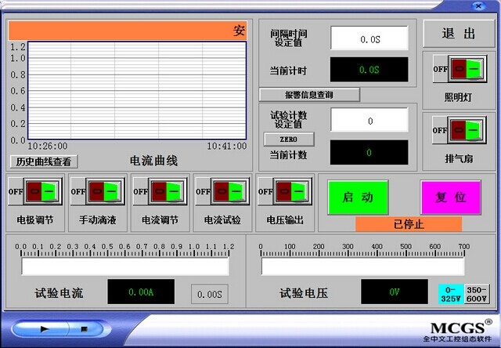Click the MCGS stop button
Screen dimensions: 501x348
[85, 329]
